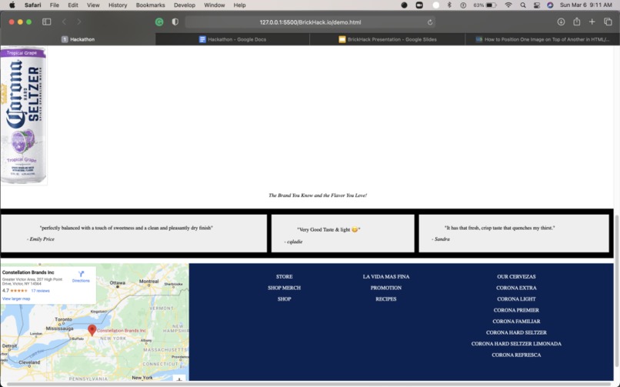Reload the page with the refresh icon
The image size is (620, 387).
(x=430, y=22)
